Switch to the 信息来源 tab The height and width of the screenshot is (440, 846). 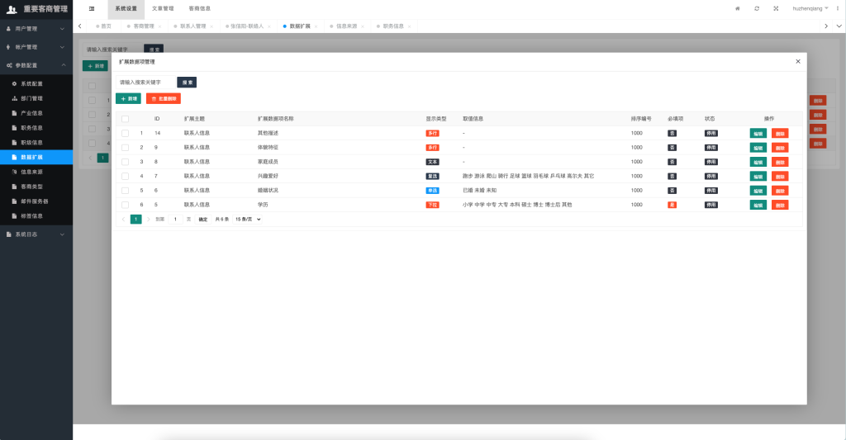point(346,26)
